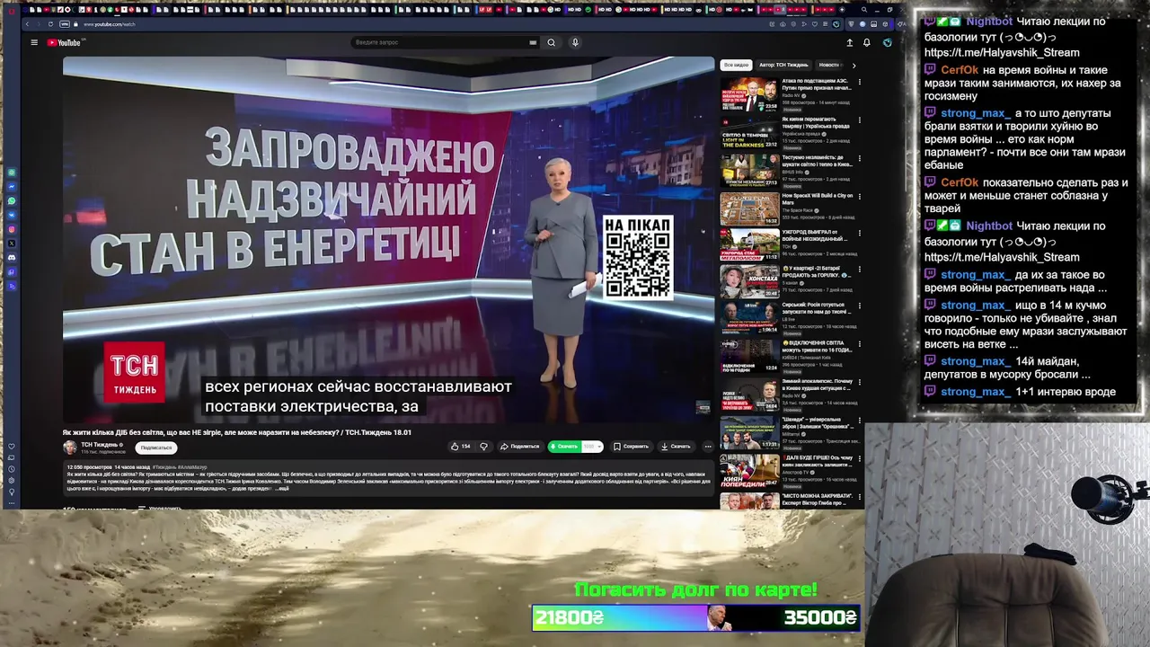Screen dimensions: 1150x647
Task: Open the quality dropdown beside green Скачать
Action: tap(593, 447)
